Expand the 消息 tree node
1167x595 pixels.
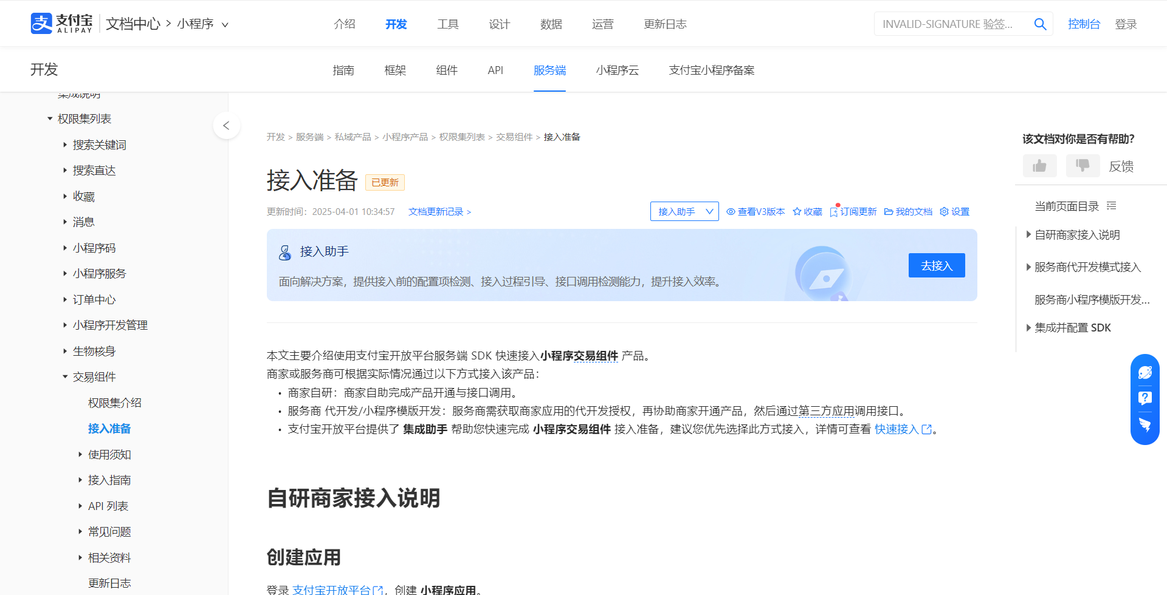coord(65,222)
